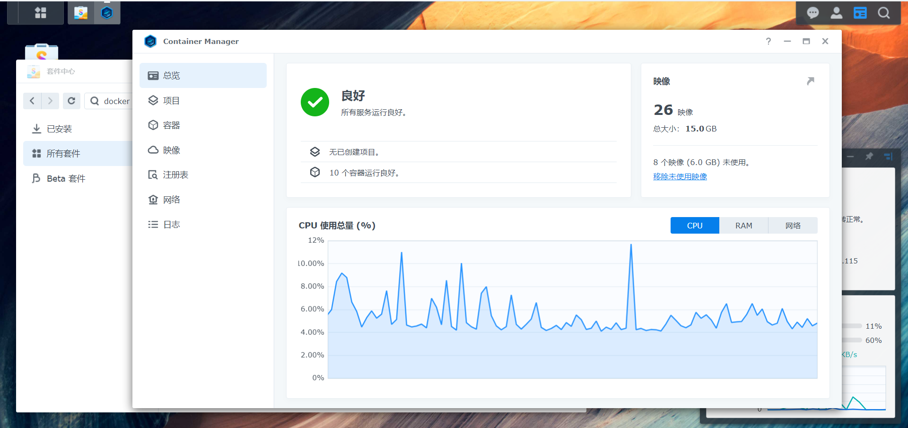Viewport: 908px width, 428px height.
Task: Refresh the Package Center list
Action: pos(71,101)
